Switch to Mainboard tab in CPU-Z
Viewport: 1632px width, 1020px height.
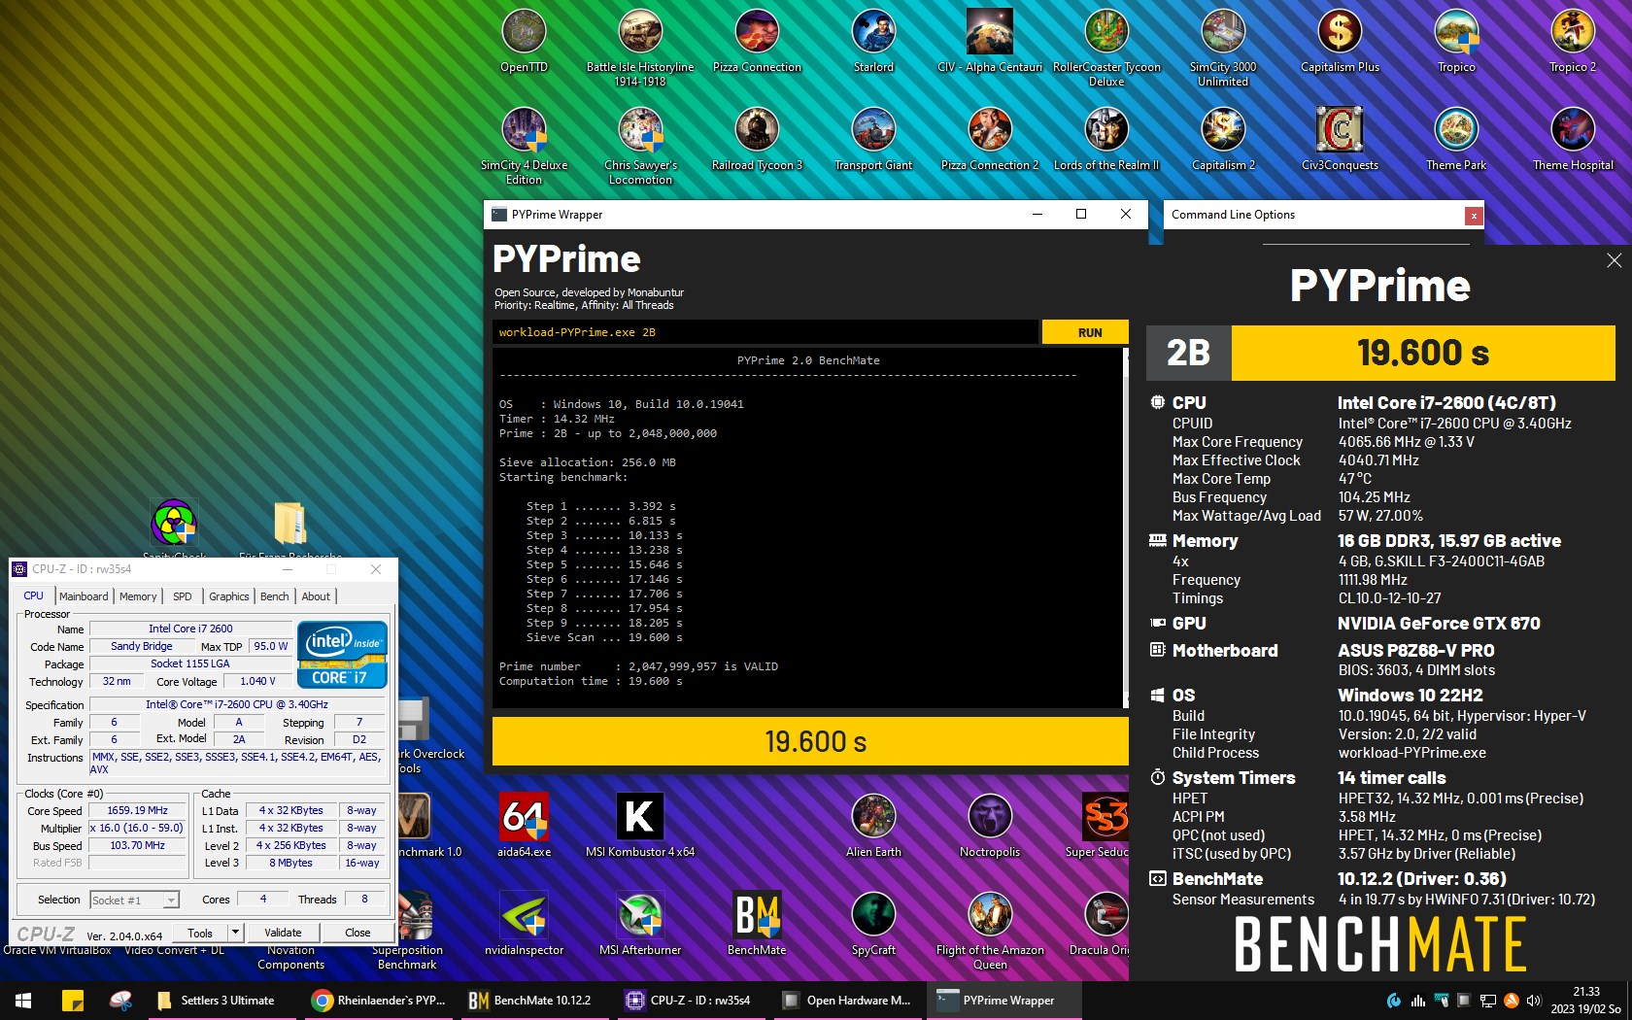(x=84, y=596)
